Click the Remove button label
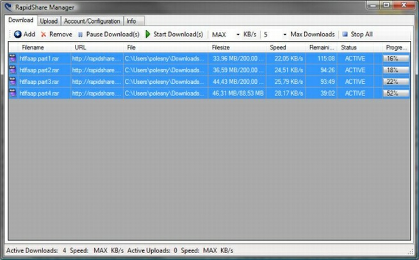This screenshot has height=260, width=419. coord(61,34)
